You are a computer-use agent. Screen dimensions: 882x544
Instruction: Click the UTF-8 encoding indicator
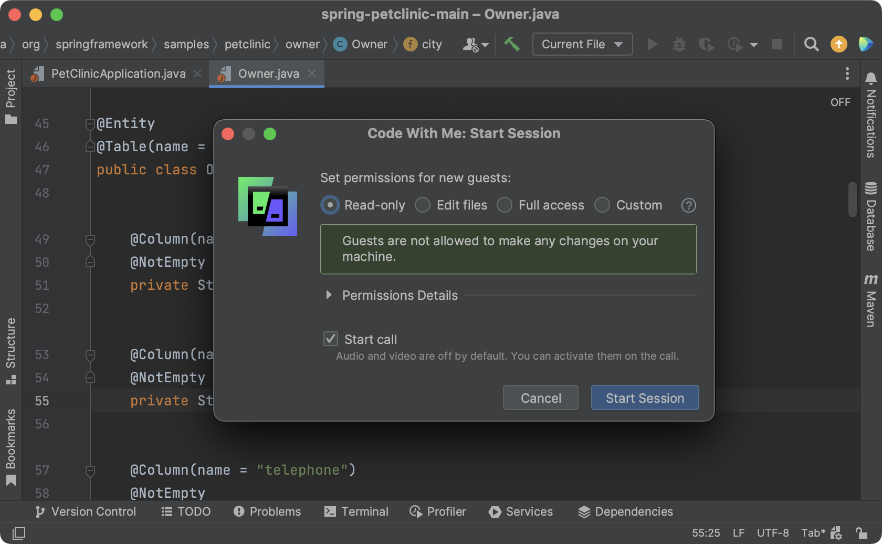[x=773, y=532]
